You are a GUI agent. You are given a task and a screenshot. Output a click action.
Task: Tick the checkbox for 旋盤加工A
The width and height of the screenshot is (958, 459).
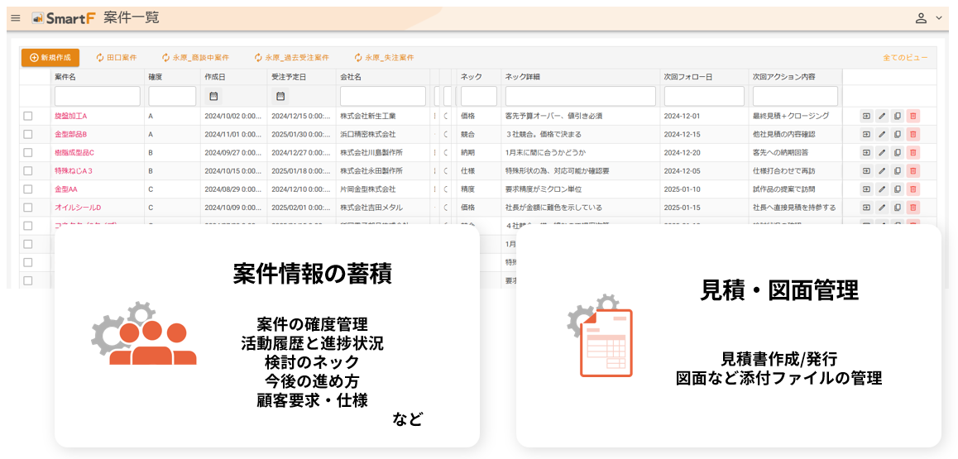27,116
